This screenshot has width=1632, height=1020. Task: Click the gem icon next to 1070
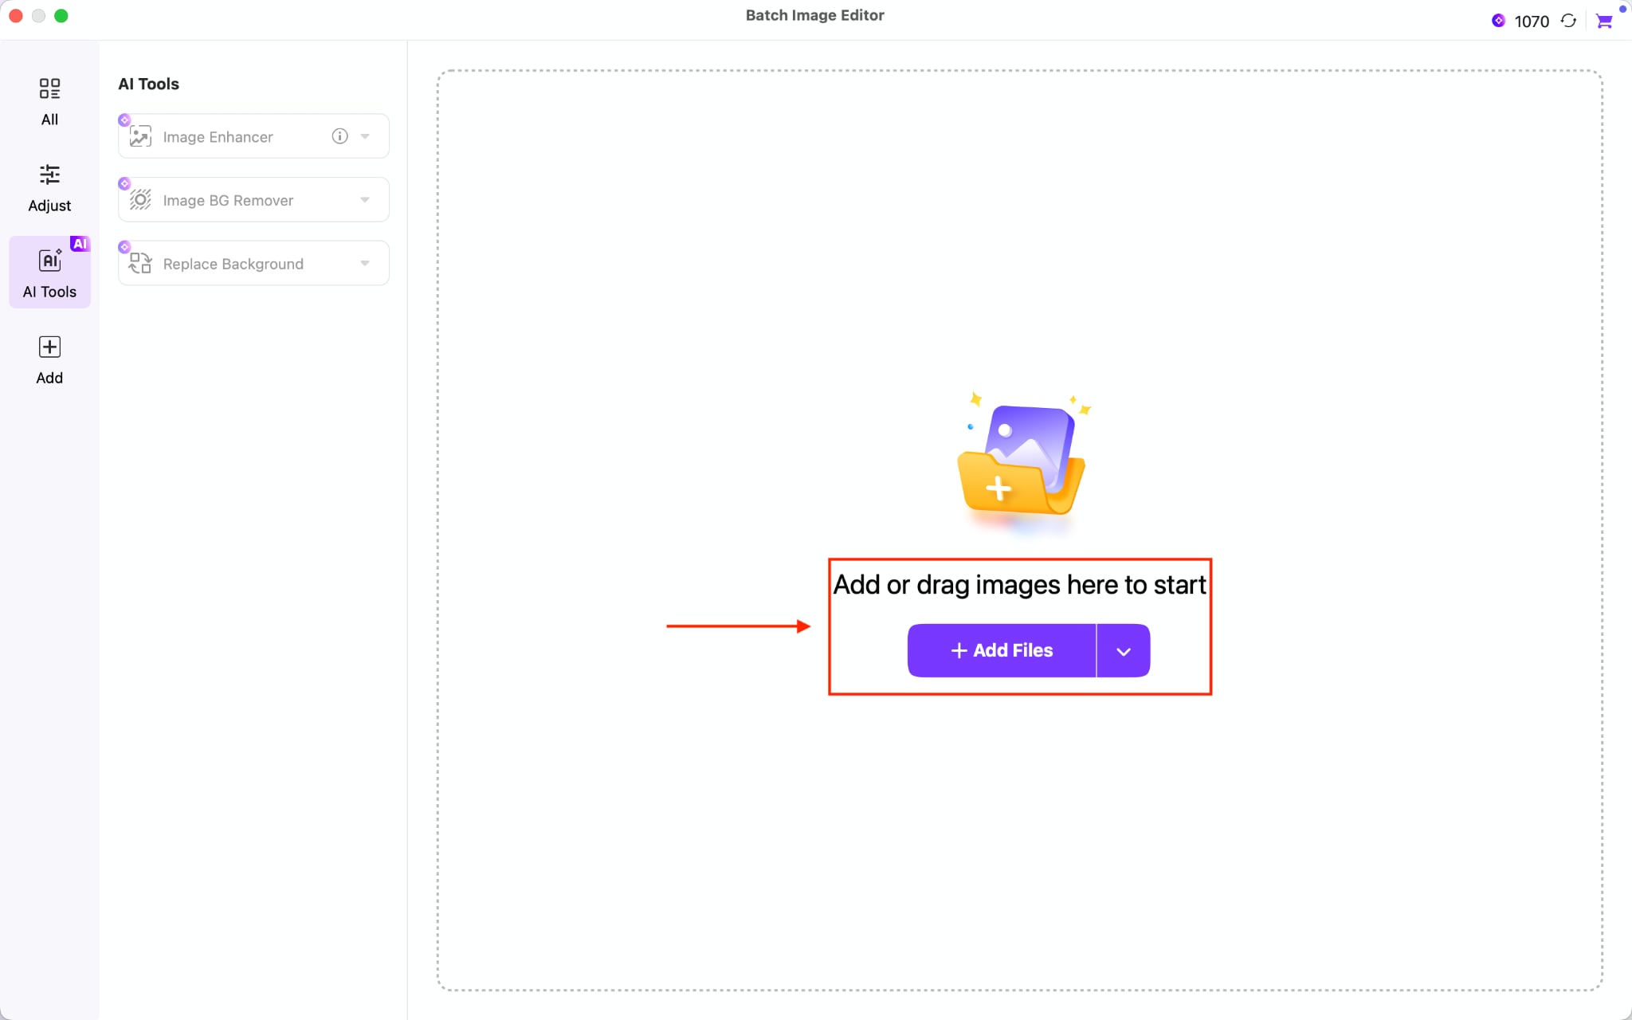(x=1499, y=21)
